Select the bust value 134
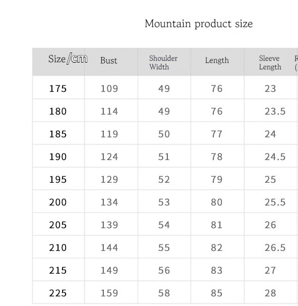The width and height of the screenshot is (298, 306). click(109, 202)
